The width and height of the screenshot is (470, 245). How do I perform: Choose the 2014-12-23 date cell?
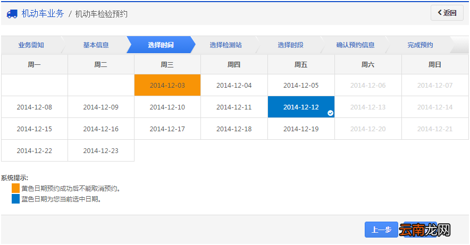coord(101,150)
